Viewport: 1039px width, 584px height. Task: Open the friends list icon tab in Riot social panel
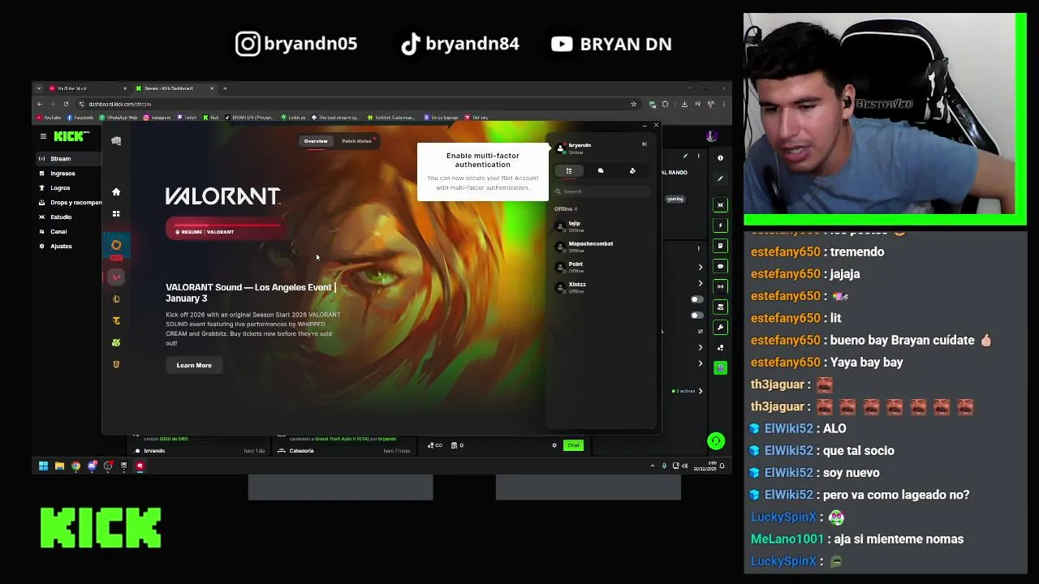point(569,171)
